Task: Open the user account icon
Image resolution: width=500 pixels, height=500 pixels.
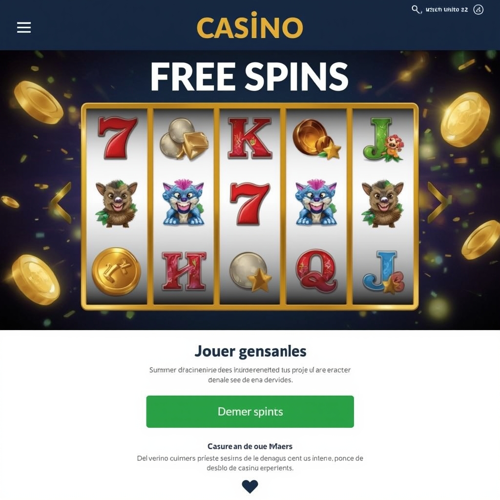Action: pyautogui.click(x=478, y=10)
